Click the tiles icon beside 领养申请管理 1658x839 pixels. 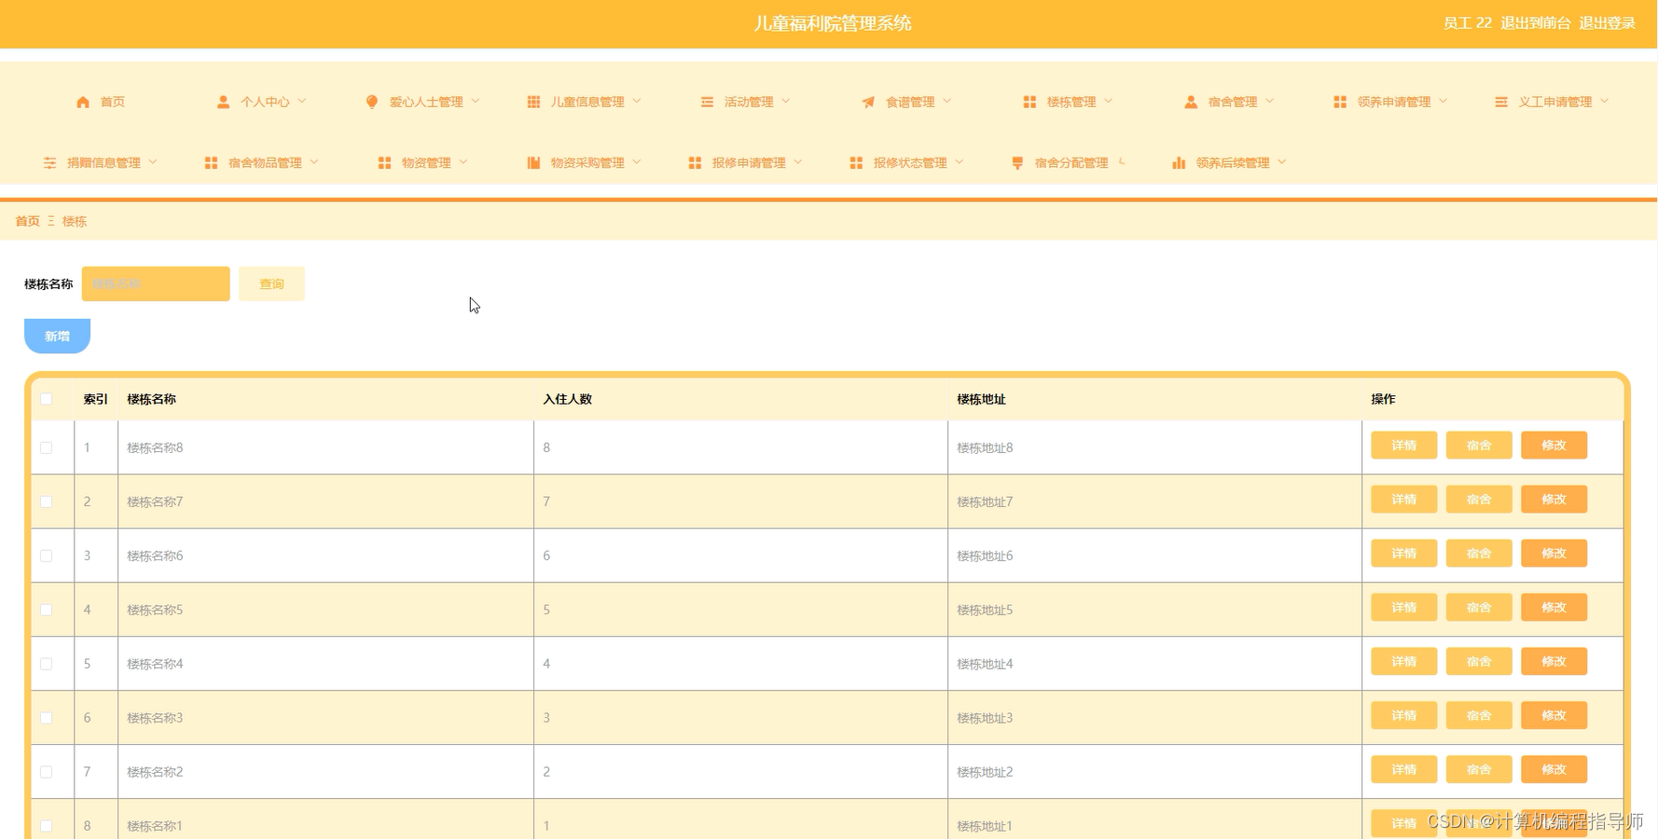coord(1340,102)
